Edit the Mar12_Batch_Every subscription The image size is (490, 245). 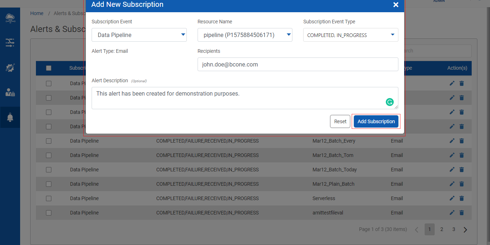click(x=452, y=141)
